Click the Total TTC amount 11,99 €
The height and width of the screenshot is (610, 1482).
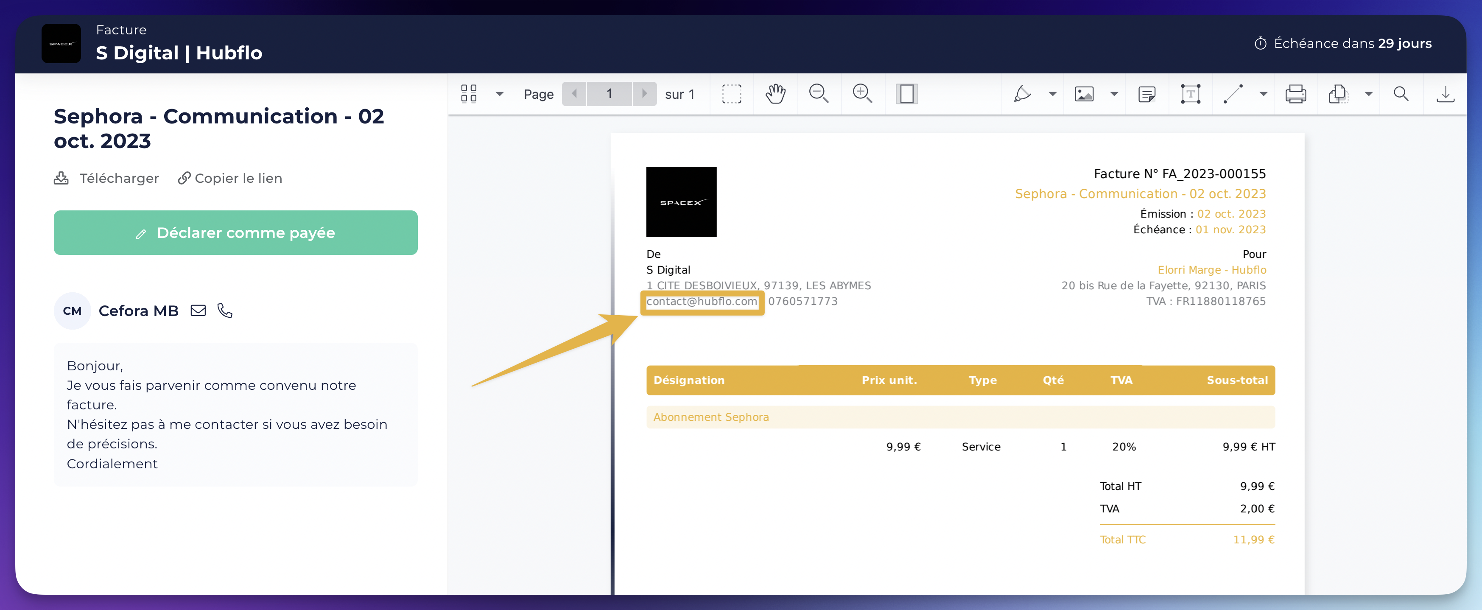point(1254,540)
